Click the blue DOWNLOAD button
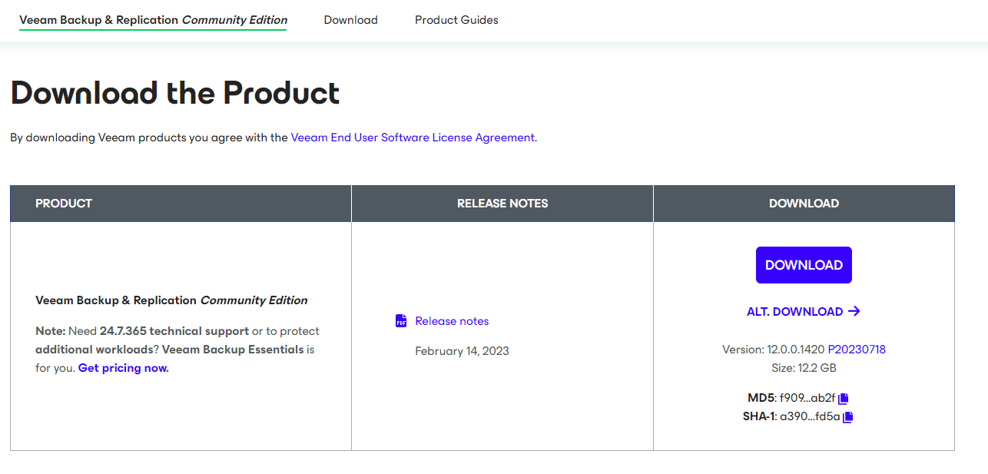The width and height of the screenshot is (988, 474). (x=804, y=265)
